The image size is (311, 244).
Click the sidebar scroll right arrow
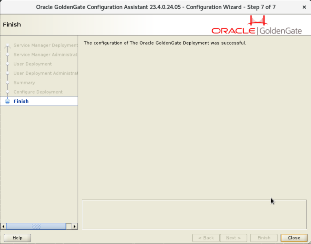[74, 226]
